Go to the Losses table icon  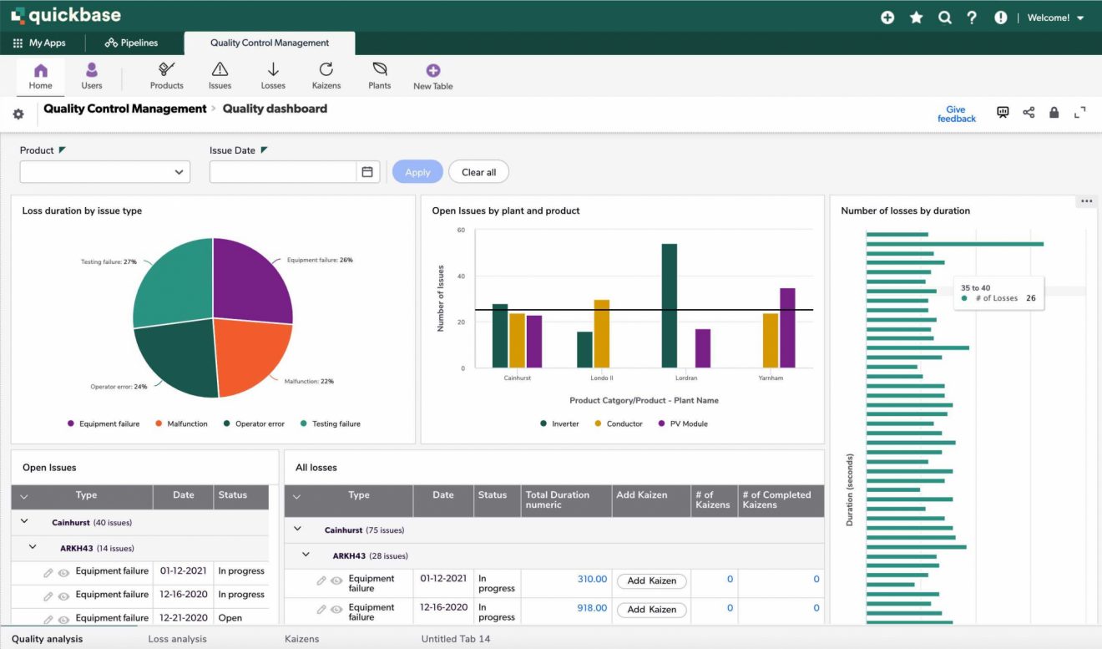273,70
